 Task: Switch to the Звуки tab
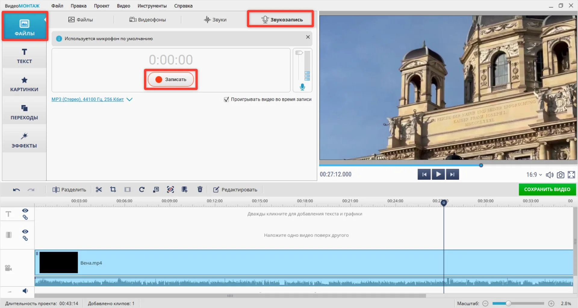coord(215,20)
